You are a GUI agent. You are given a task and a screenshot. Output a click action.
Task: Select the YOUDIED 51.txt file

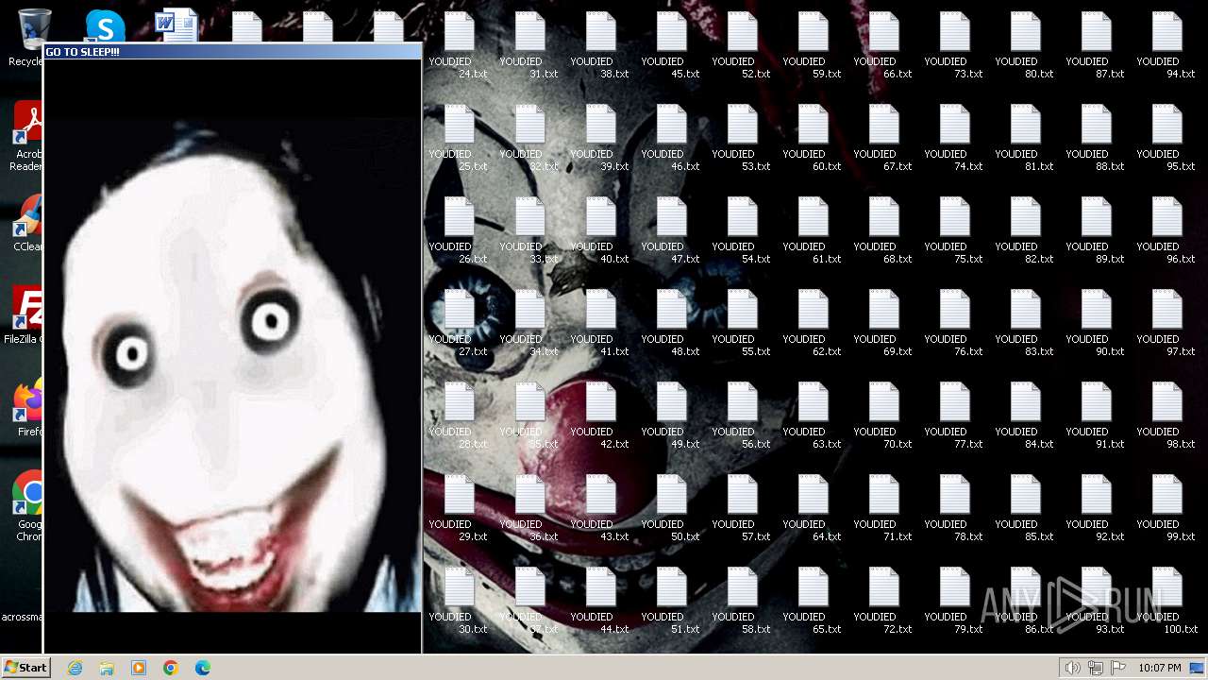671,602
